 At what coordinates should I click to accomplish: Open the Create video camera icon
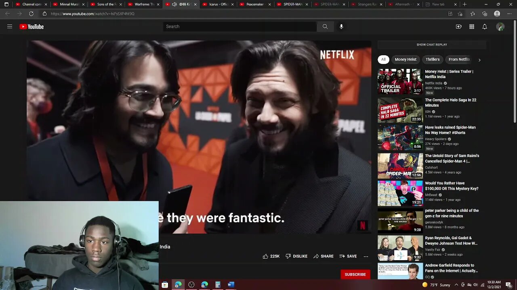click(459, 27)
